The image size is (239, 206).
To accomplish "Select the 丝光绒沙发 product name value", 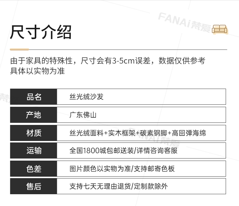I will coord(86,97).
